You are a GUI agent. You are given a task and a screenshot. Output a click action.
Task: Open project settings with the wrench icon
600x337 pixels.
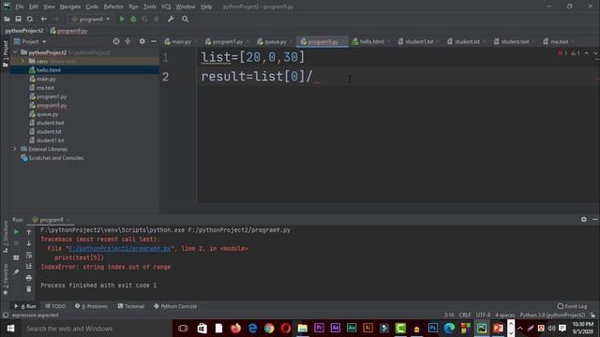[171, 19]
